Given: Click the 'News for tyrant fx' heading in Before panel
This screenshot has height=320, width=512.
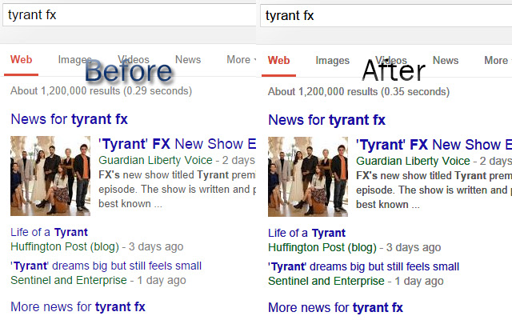Looking at the screenshot, I should click(x=69, y=120).
